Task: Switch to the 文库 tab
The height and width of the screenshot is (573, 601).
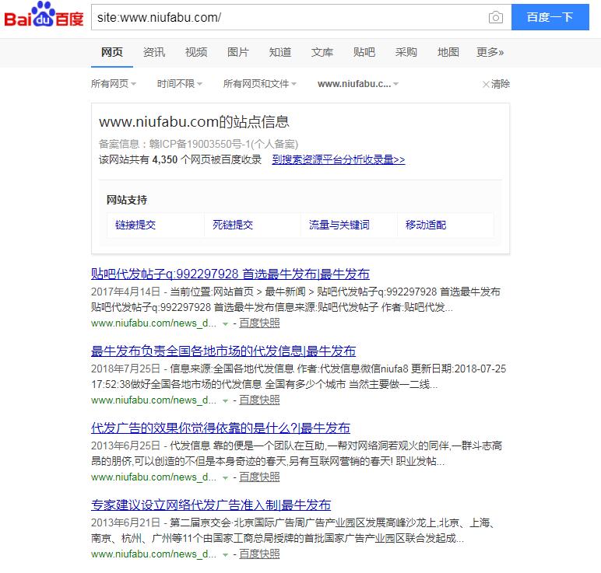Action: point(322,52)
